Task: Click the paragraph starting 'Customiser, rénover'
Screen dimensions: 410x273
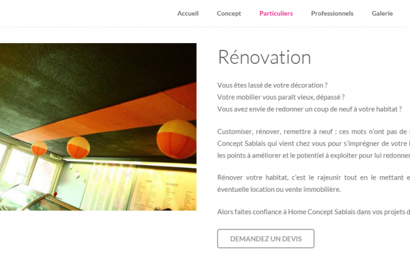Action: (x=314, y=143)
